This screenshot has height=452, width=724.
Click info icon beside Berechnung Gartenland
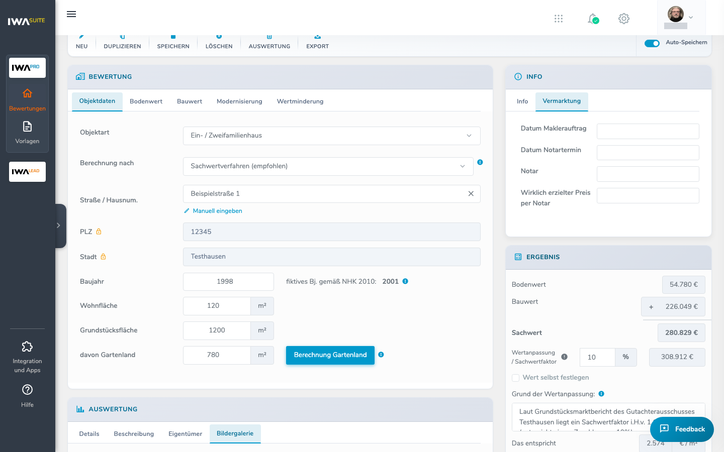point(381,355)
